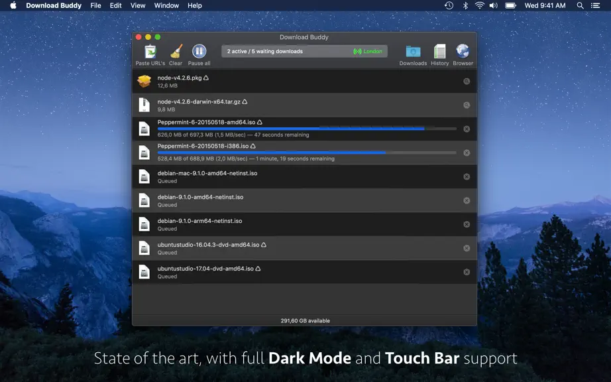Click the Peppermint amd64 progress bar
Image resolution: width=611 pixels, height=382 pixels.
pos(307,128)
